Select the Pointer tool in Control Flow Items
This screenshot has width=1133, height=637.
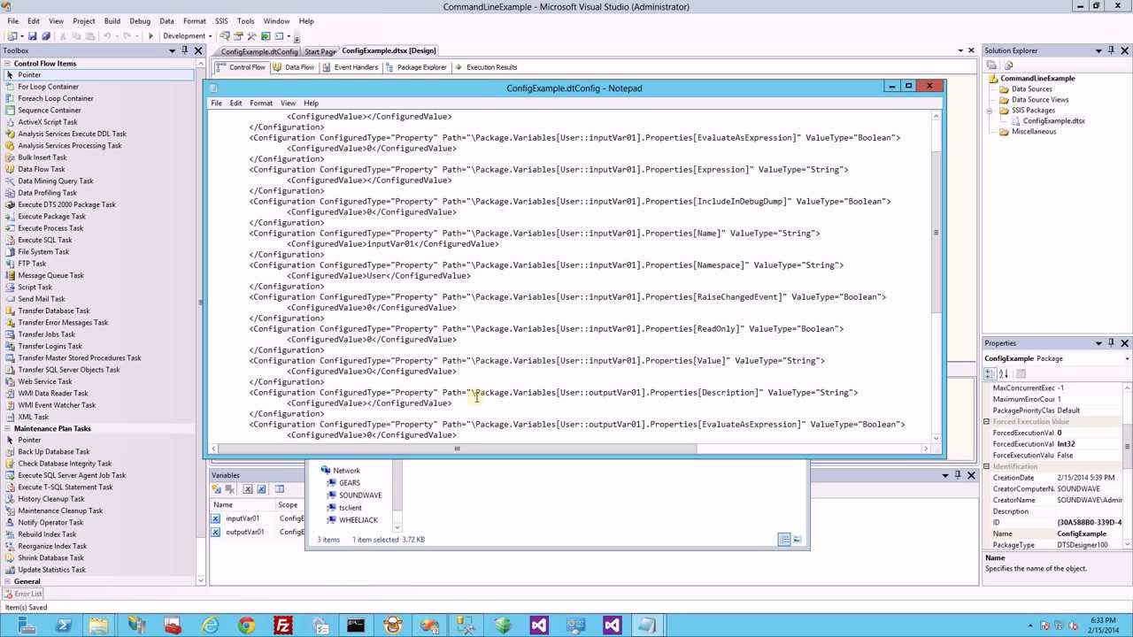click(97, 75)
